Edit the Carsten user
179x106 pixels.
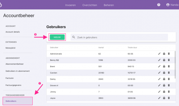coord(159,73)
